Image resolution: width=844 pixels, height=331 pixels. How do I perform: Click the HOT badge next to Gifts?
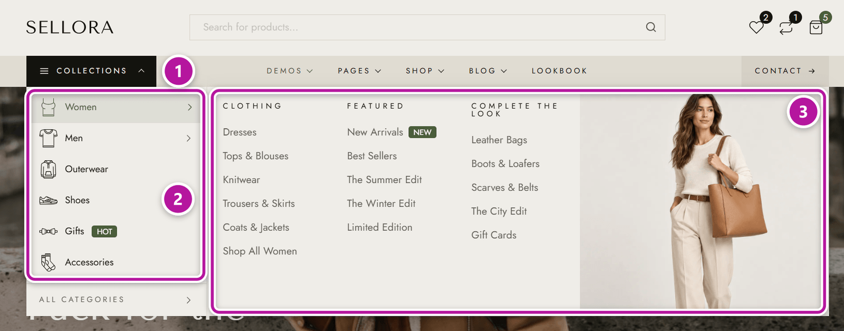[104, 231]
